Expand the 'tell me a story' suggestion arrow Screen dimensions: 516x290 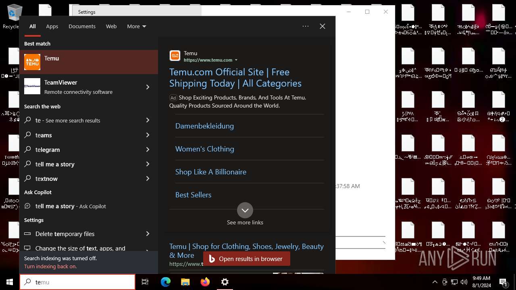coord(148,164)
